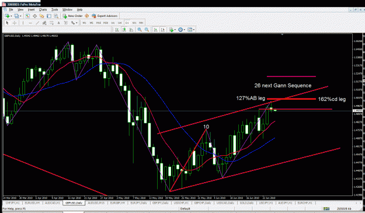Click the '162%cd leg' chart label
The image size is (365, 213).
[332, 99]
